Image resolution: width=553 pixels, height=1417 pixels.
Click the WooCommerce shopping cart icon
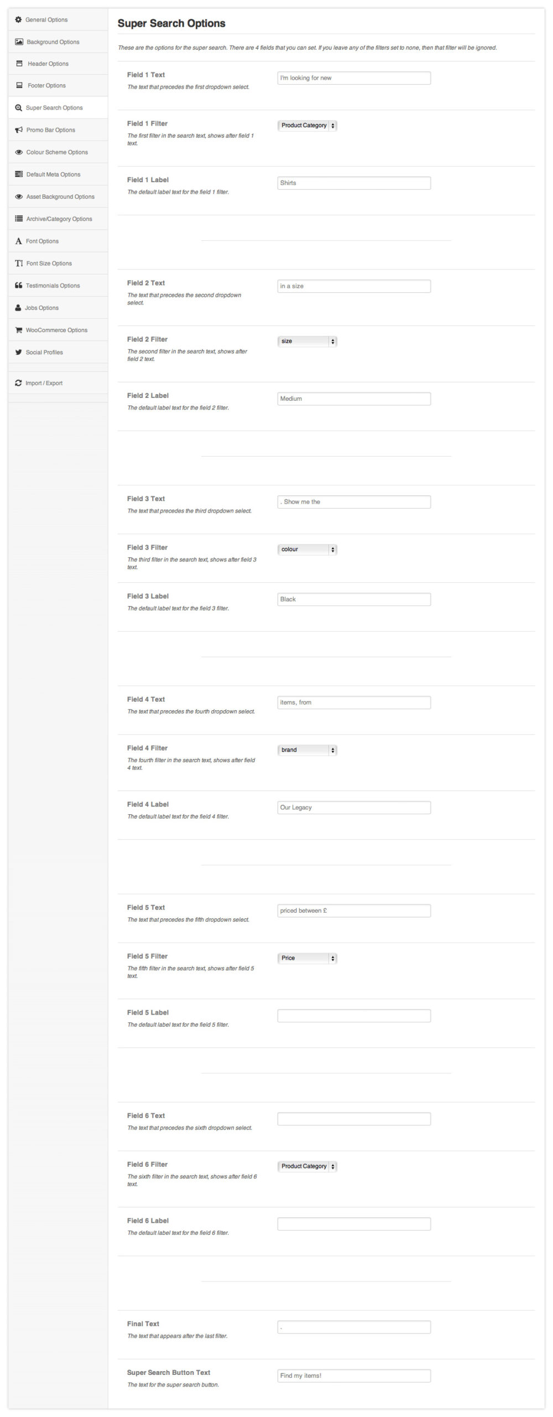click(x=19, y=330)
